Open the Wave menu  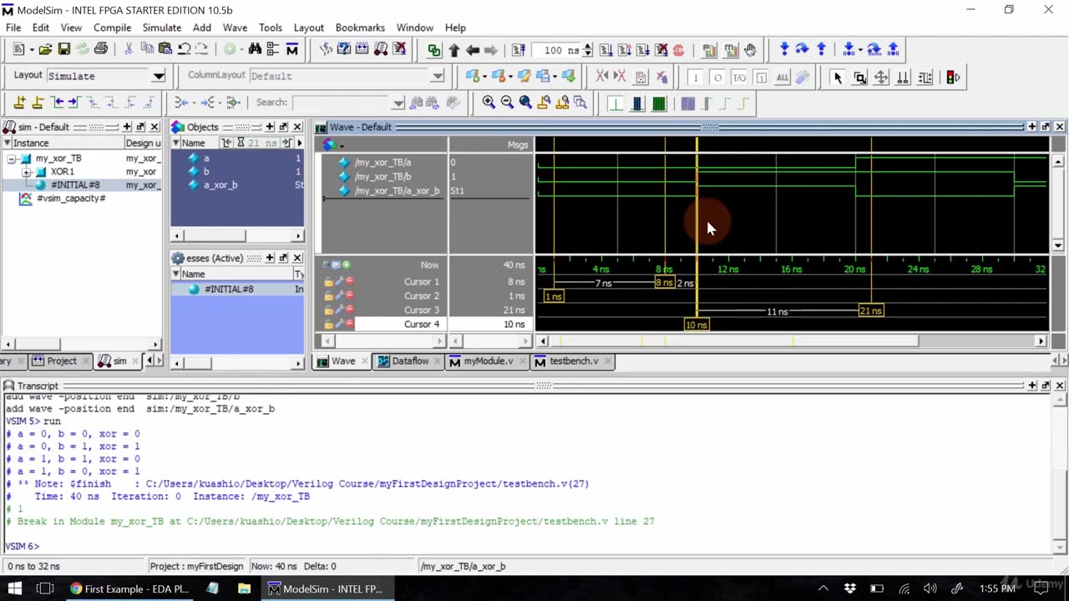coord(235,28)
